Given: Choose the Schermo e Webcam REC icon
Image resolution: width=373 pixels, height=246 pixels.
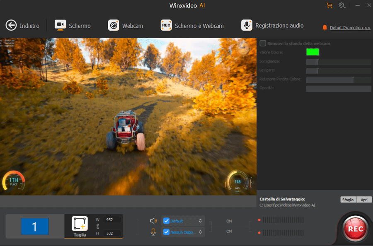Looking at the screenshot, I should (166, 25).
